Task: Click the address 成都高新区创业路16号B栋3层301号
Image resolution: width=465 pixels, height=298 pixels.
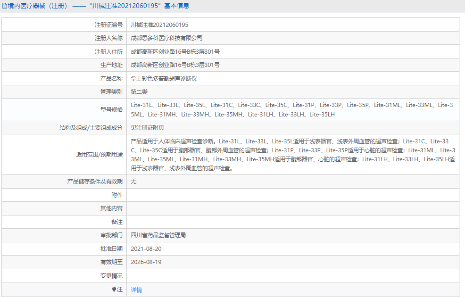Action: pyautogui.click(x=174, y=51)
